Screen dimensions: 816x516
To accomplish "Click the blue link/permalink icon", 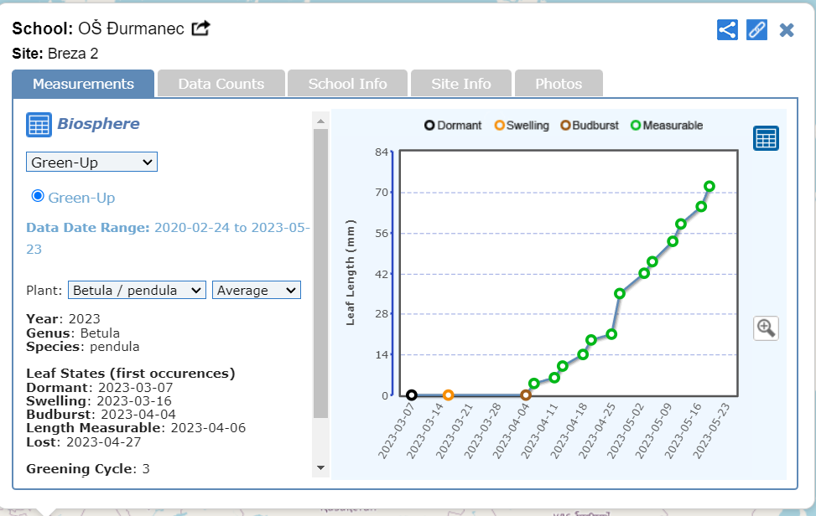I will point(756,30).
